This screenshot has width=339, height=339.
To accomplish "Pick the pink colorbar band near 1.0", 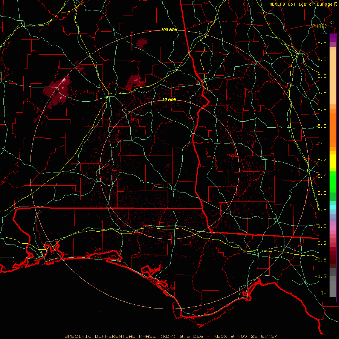I will 333,228.
